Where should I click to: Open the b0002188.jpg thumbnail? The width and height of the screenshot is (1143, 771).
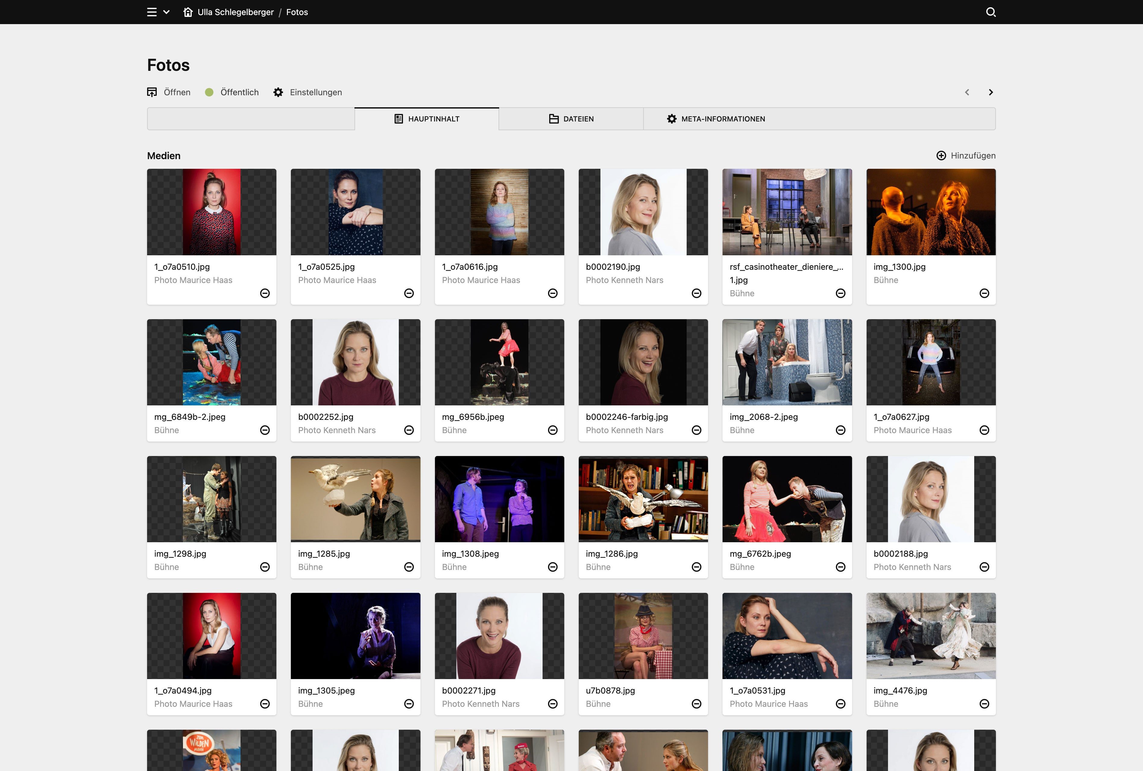tap(931, 499)
